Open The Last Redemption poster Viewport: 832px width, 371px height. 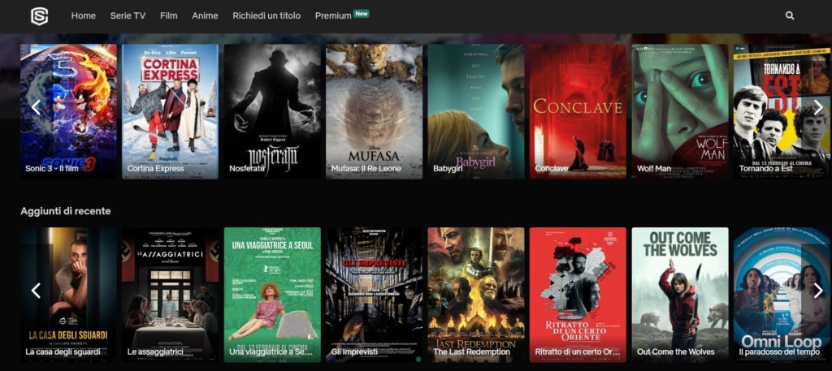pyautogui.click(x=476, y=295)
